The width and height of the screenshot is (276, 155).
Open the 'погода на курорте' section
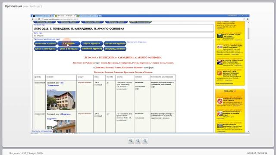click(115, 43)
